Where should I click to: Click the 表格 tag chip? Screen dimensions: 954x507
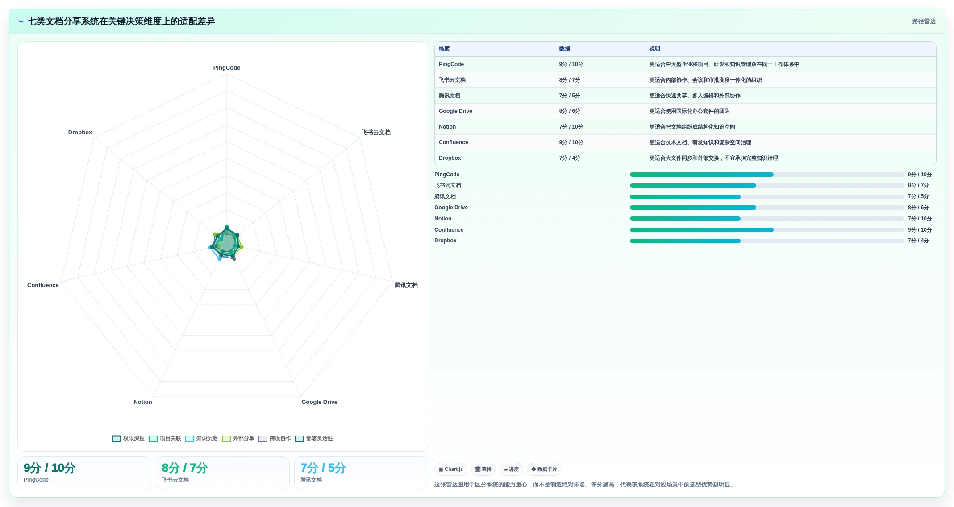pos(483,470)
